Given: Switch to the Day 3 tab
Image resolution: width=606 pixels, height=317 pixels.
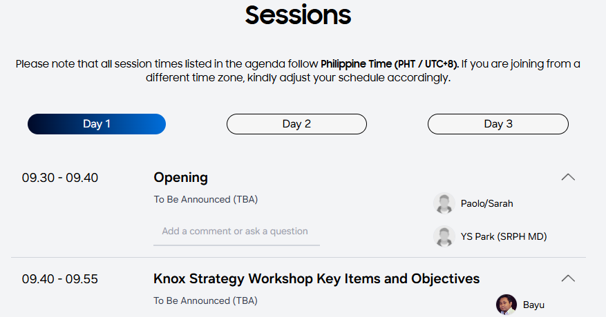Looking at the screenshot, I should tap(498, 124).
